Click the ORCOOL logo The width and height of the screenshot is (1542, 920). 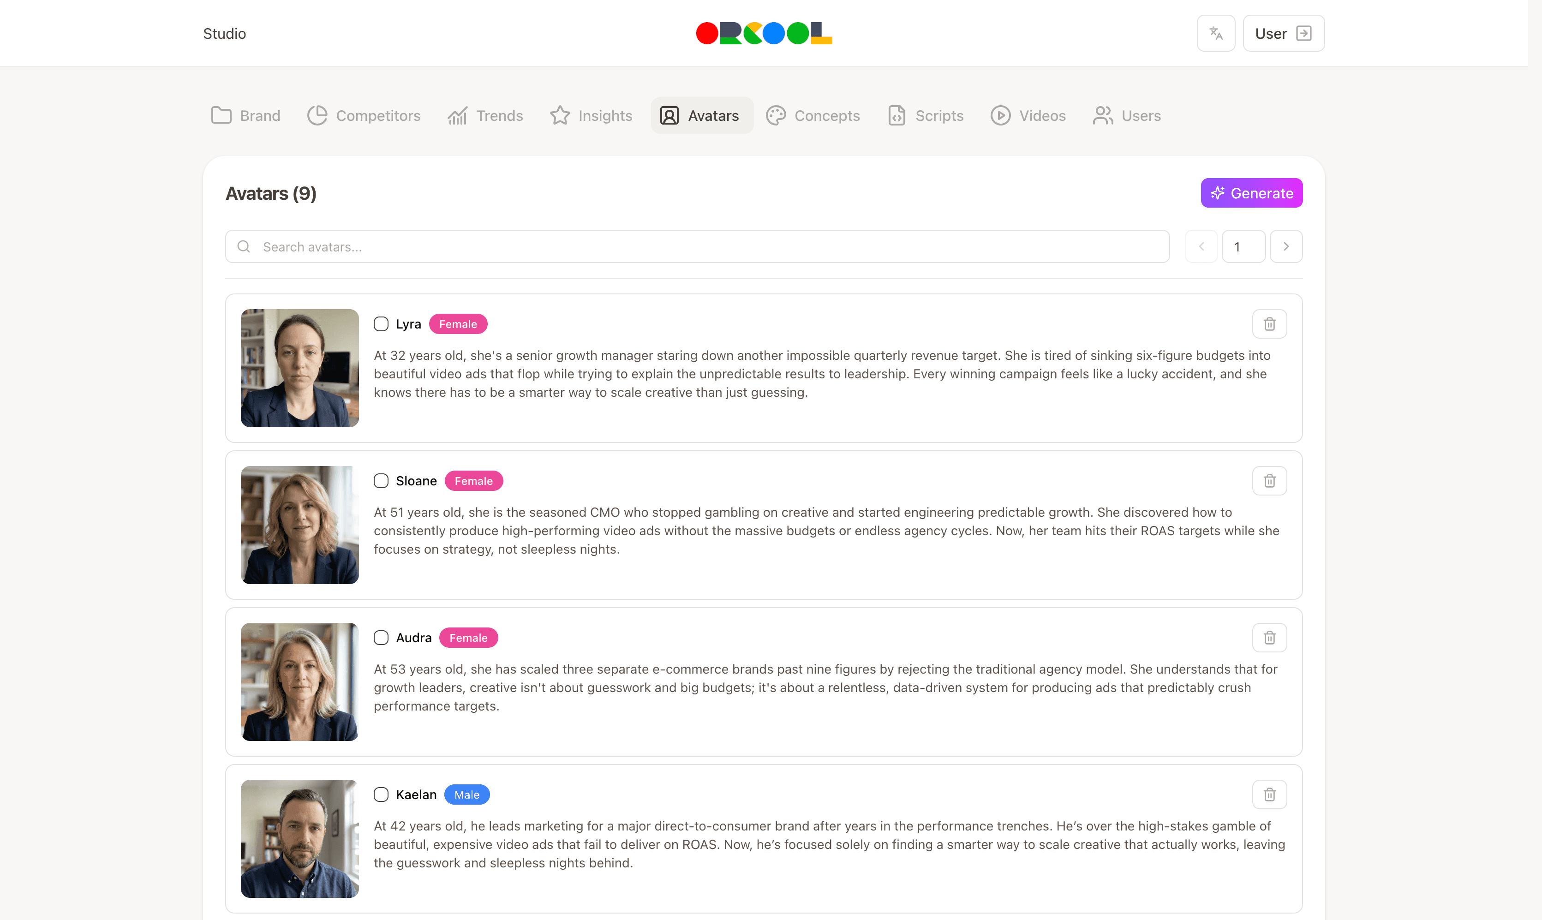point(764,34)
